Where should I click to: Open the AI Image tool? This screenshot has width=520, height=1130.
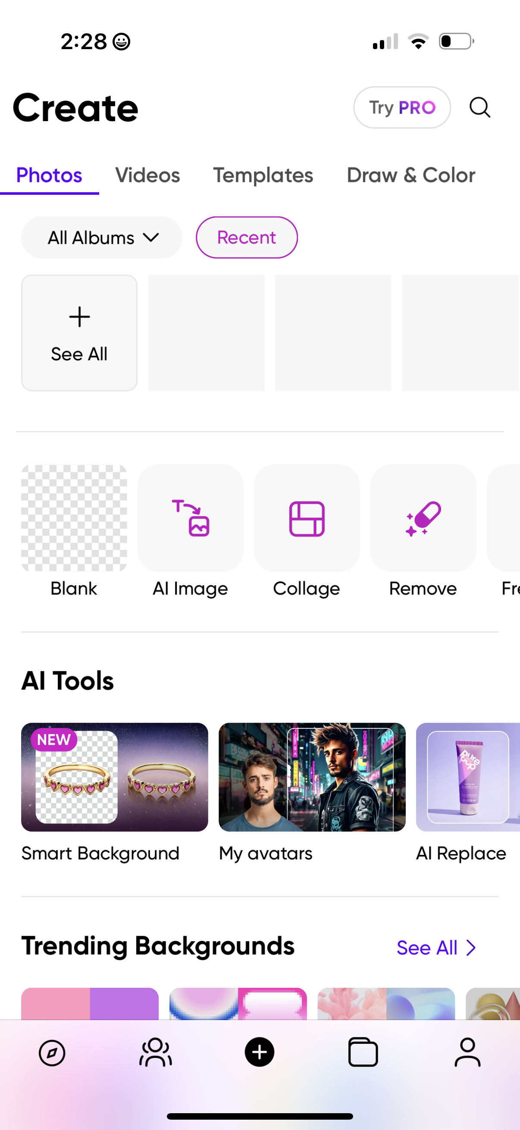pyautogui.click(x=190, y=518)
